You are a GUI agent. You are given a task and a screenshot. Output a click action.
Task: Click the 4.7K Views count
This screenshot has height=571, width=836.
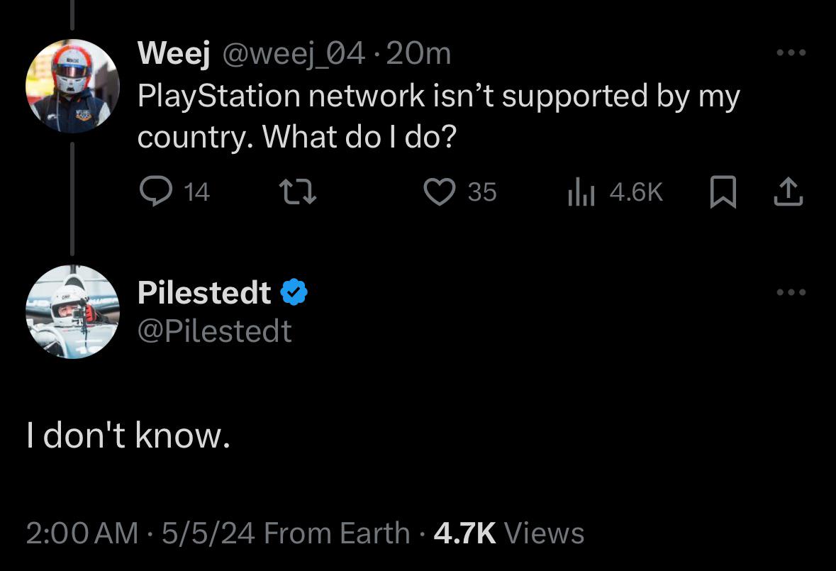click(508, 533)
